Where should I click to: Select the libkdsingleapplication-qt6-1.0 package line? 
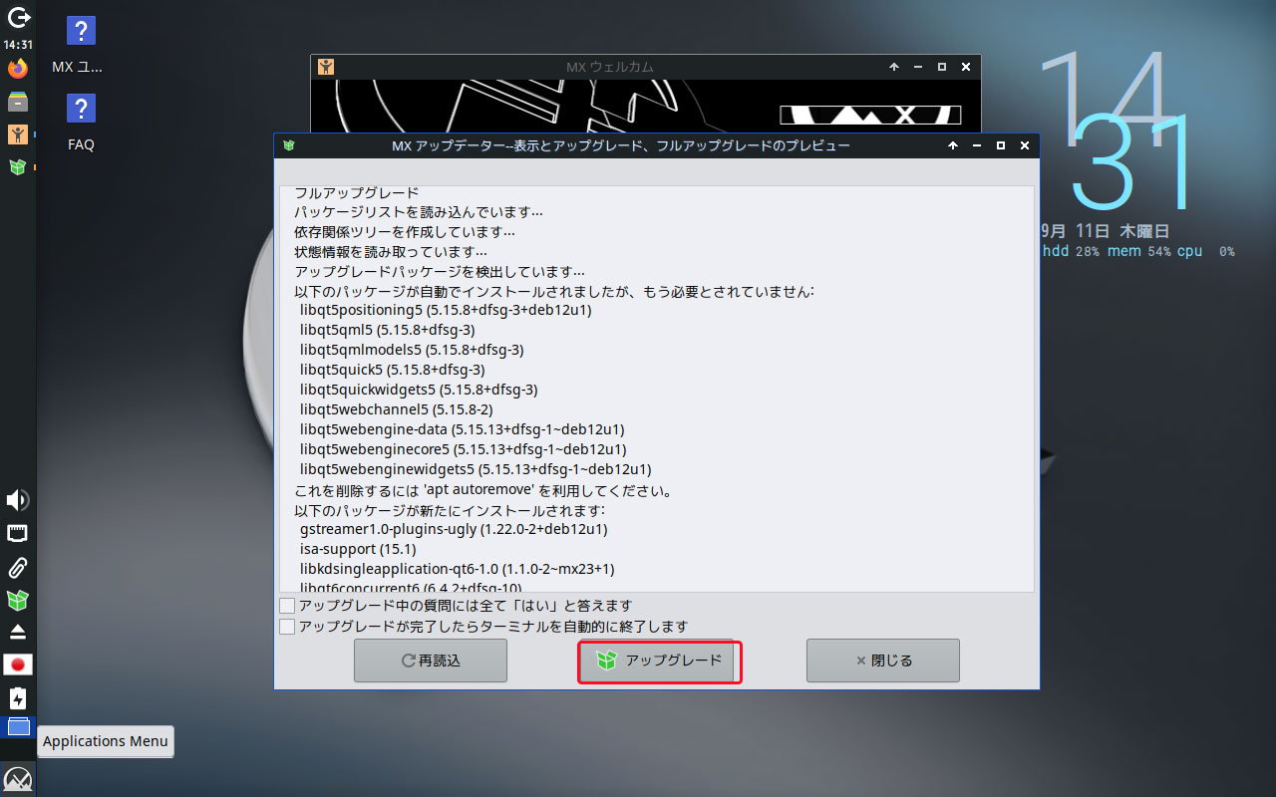[x=458, y=569]
